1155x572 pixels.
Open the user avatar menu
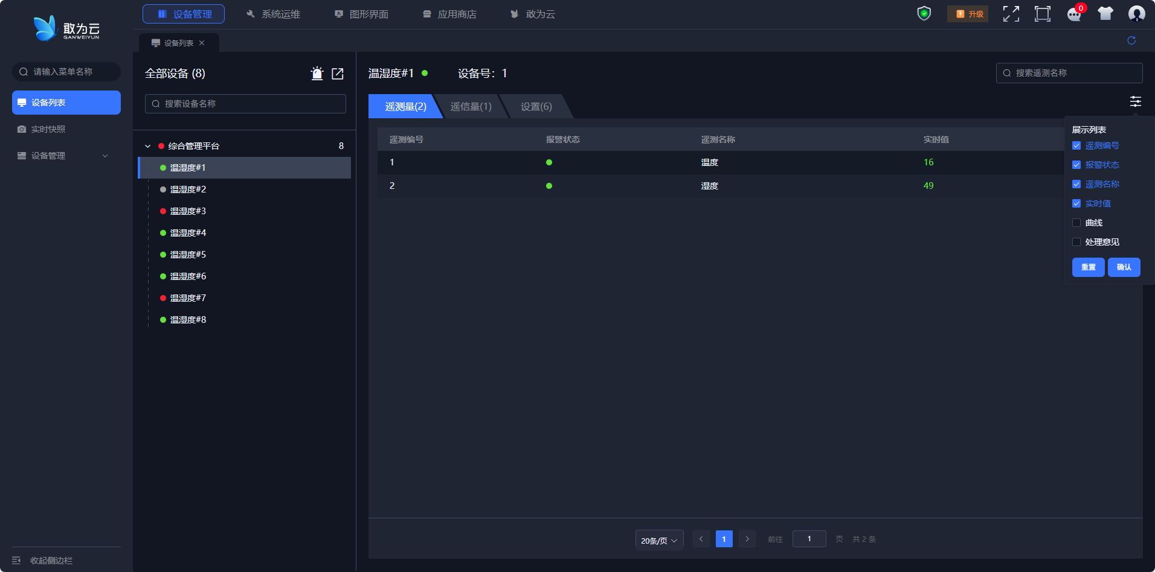pos(1137,13)
